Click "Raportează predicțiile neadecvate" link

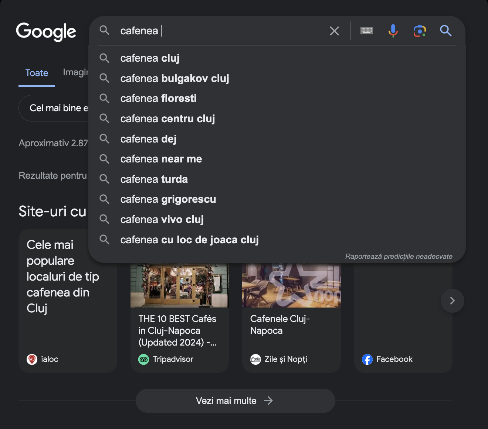pyautogui.click(x=399, y=257)
